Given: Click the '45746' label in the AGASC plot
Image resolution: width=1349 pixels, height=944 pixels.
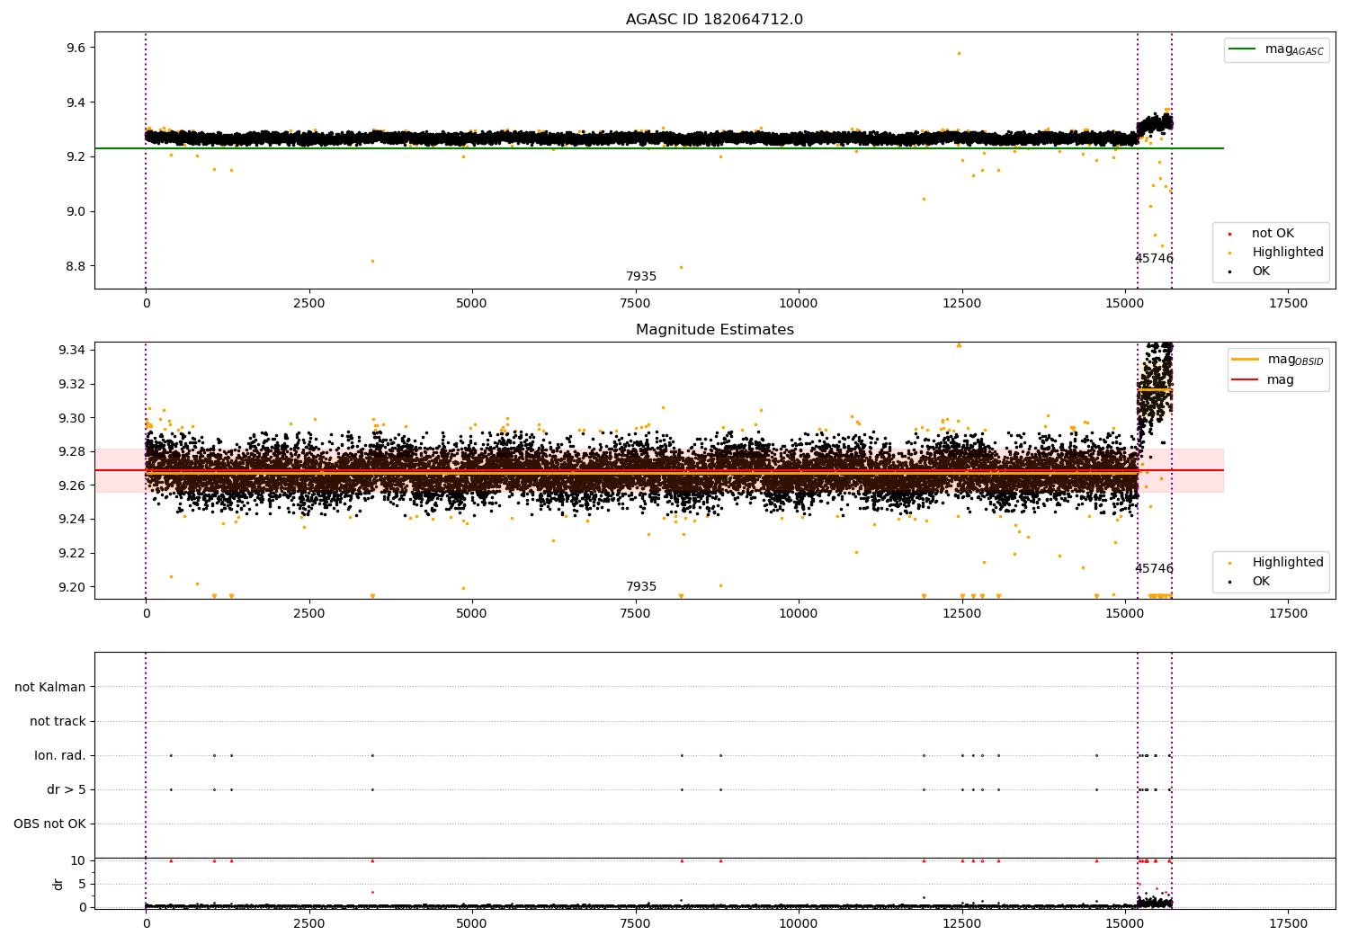Looking at the screenshot, I should (x=1154, y=259).
